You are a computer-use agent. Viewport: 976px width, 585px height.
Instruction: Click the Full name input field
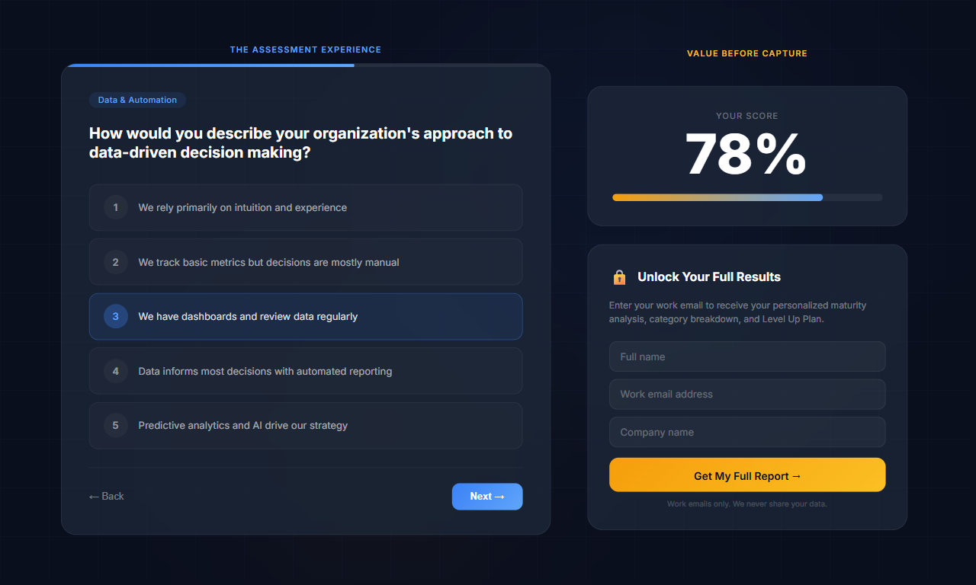[x=746, y=356]
